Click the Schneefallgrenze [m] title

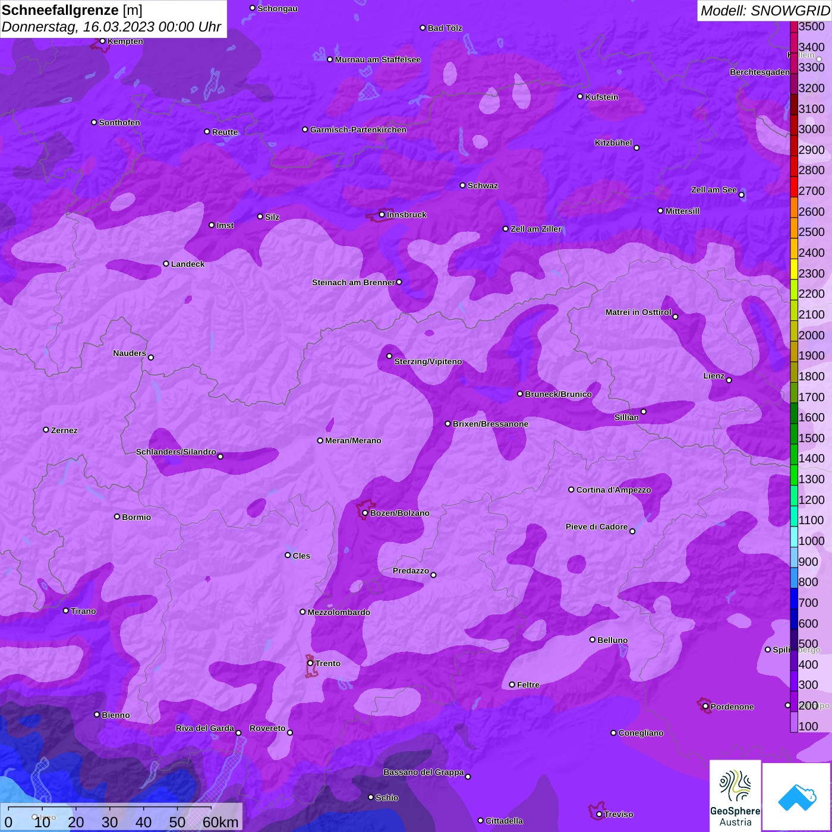click(x=72, y=10)
